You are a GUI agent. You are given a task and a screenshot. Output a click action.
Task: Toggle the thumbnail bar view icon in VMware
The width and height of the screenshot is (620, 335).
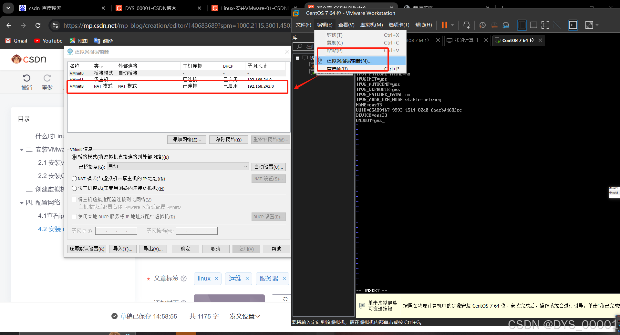[533, 25]
